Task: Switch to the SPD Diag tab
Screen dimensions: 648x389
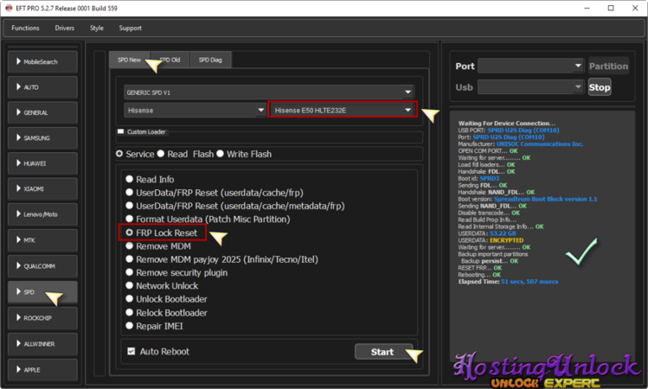Action: pos(210,60)
